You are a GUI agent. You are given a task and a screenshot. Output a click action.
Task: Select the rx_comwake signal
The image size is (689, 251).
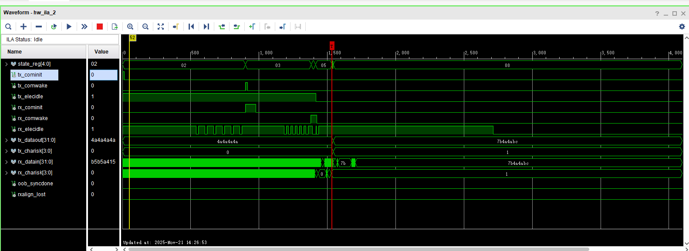click(33, 118)
